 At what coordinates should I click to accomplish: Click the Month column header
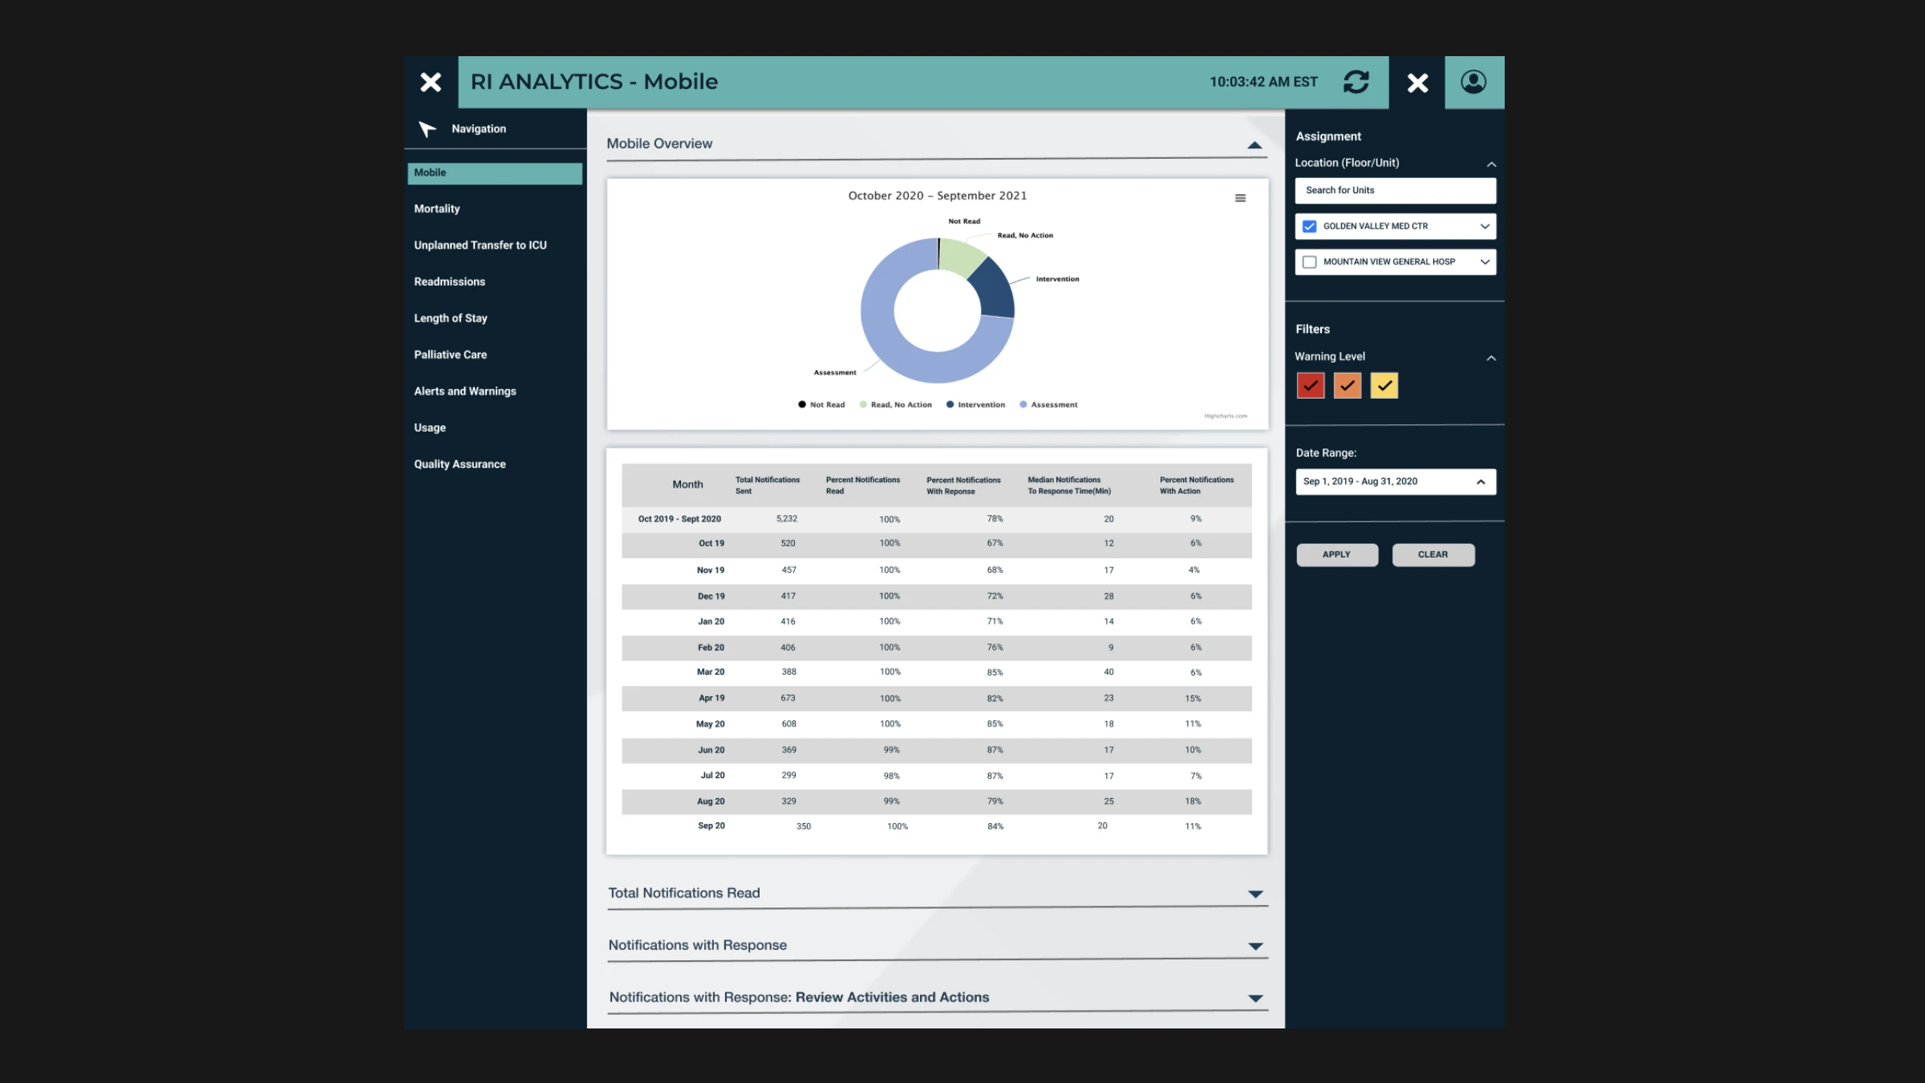687,485
